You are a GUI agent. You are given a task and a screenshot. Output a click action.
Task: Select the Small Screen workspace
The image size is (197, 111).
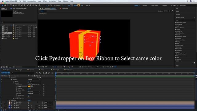click(x=155, y=6)
